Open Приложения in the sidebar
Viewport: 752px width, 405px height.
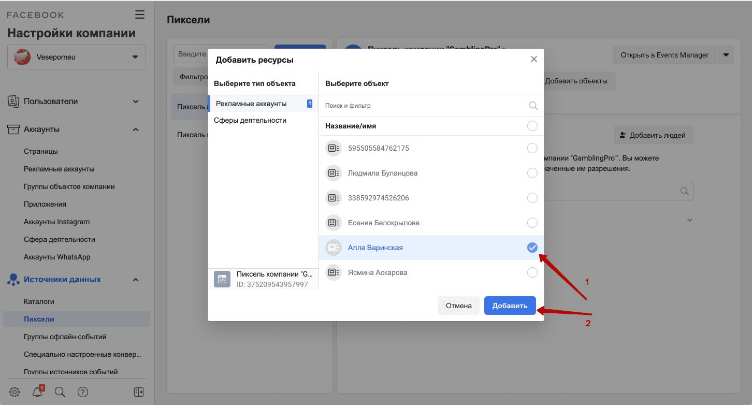coord(45,204)
